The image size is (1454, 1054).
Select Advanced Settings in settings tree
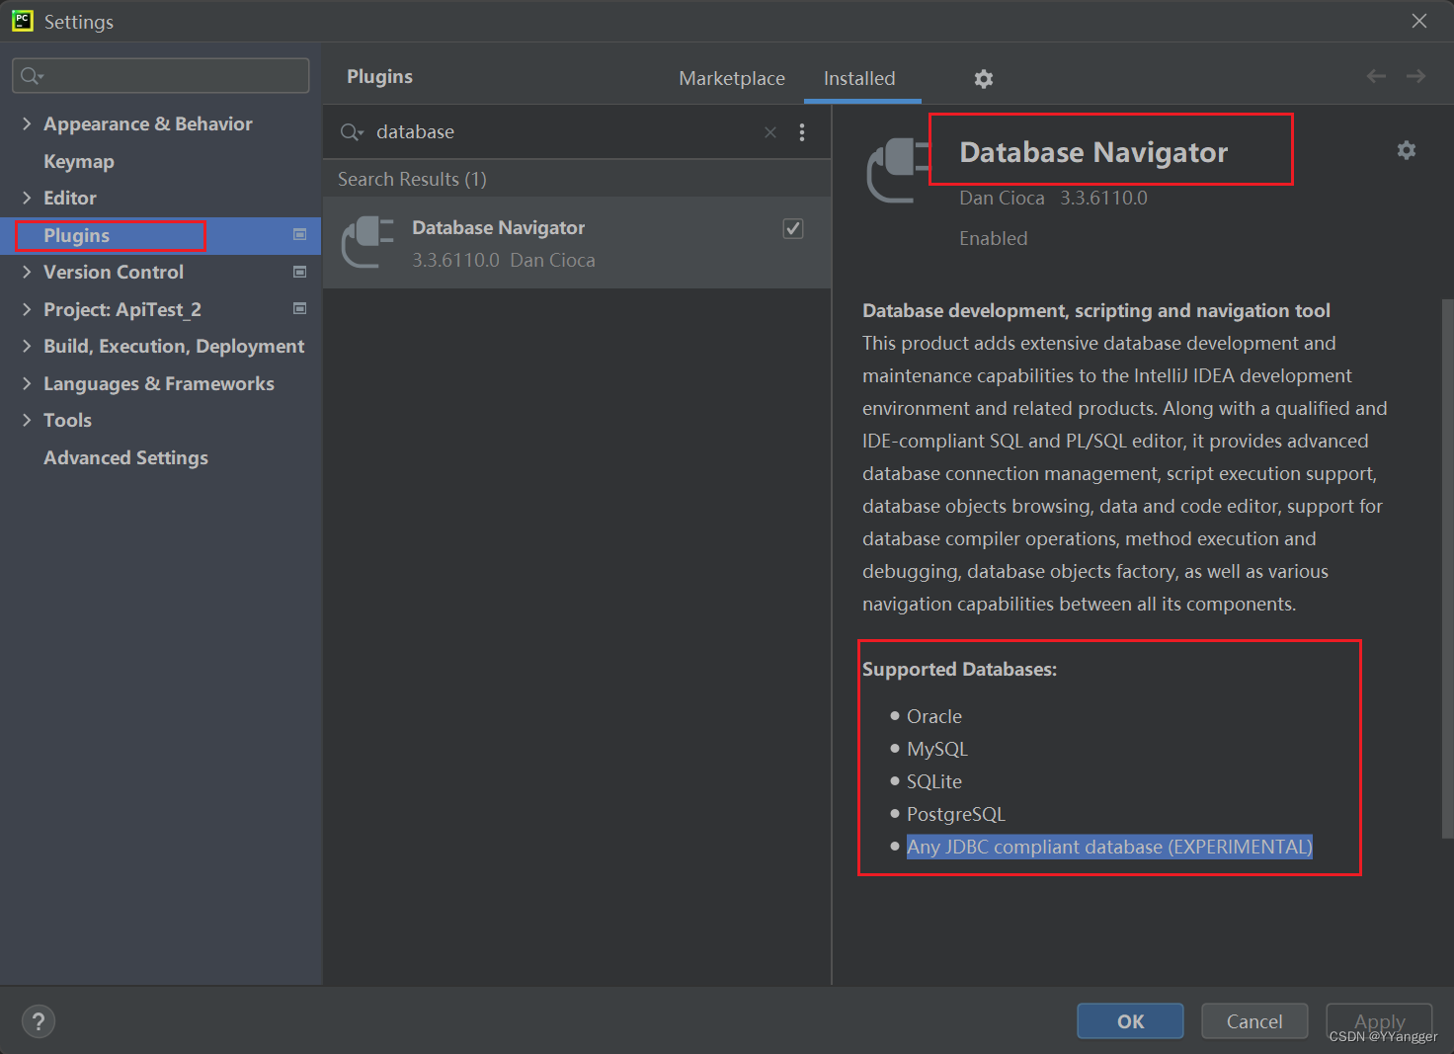(125, 457)
